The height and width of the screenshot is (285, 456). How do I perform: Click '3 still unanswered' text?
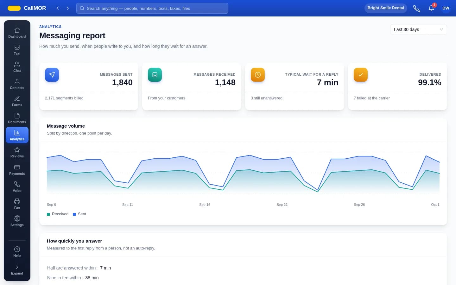267,98
